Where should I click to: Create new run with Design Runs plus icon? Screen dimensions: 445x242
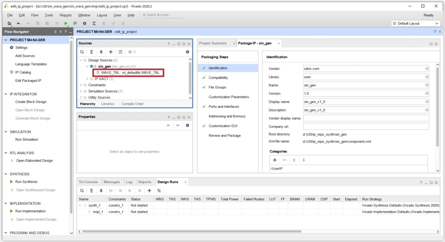(149, 191)
